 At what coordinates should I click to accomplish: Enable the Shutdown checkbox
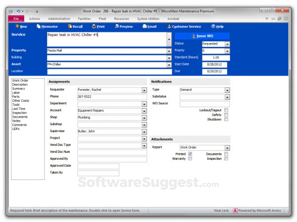click(x=226, y=119)
